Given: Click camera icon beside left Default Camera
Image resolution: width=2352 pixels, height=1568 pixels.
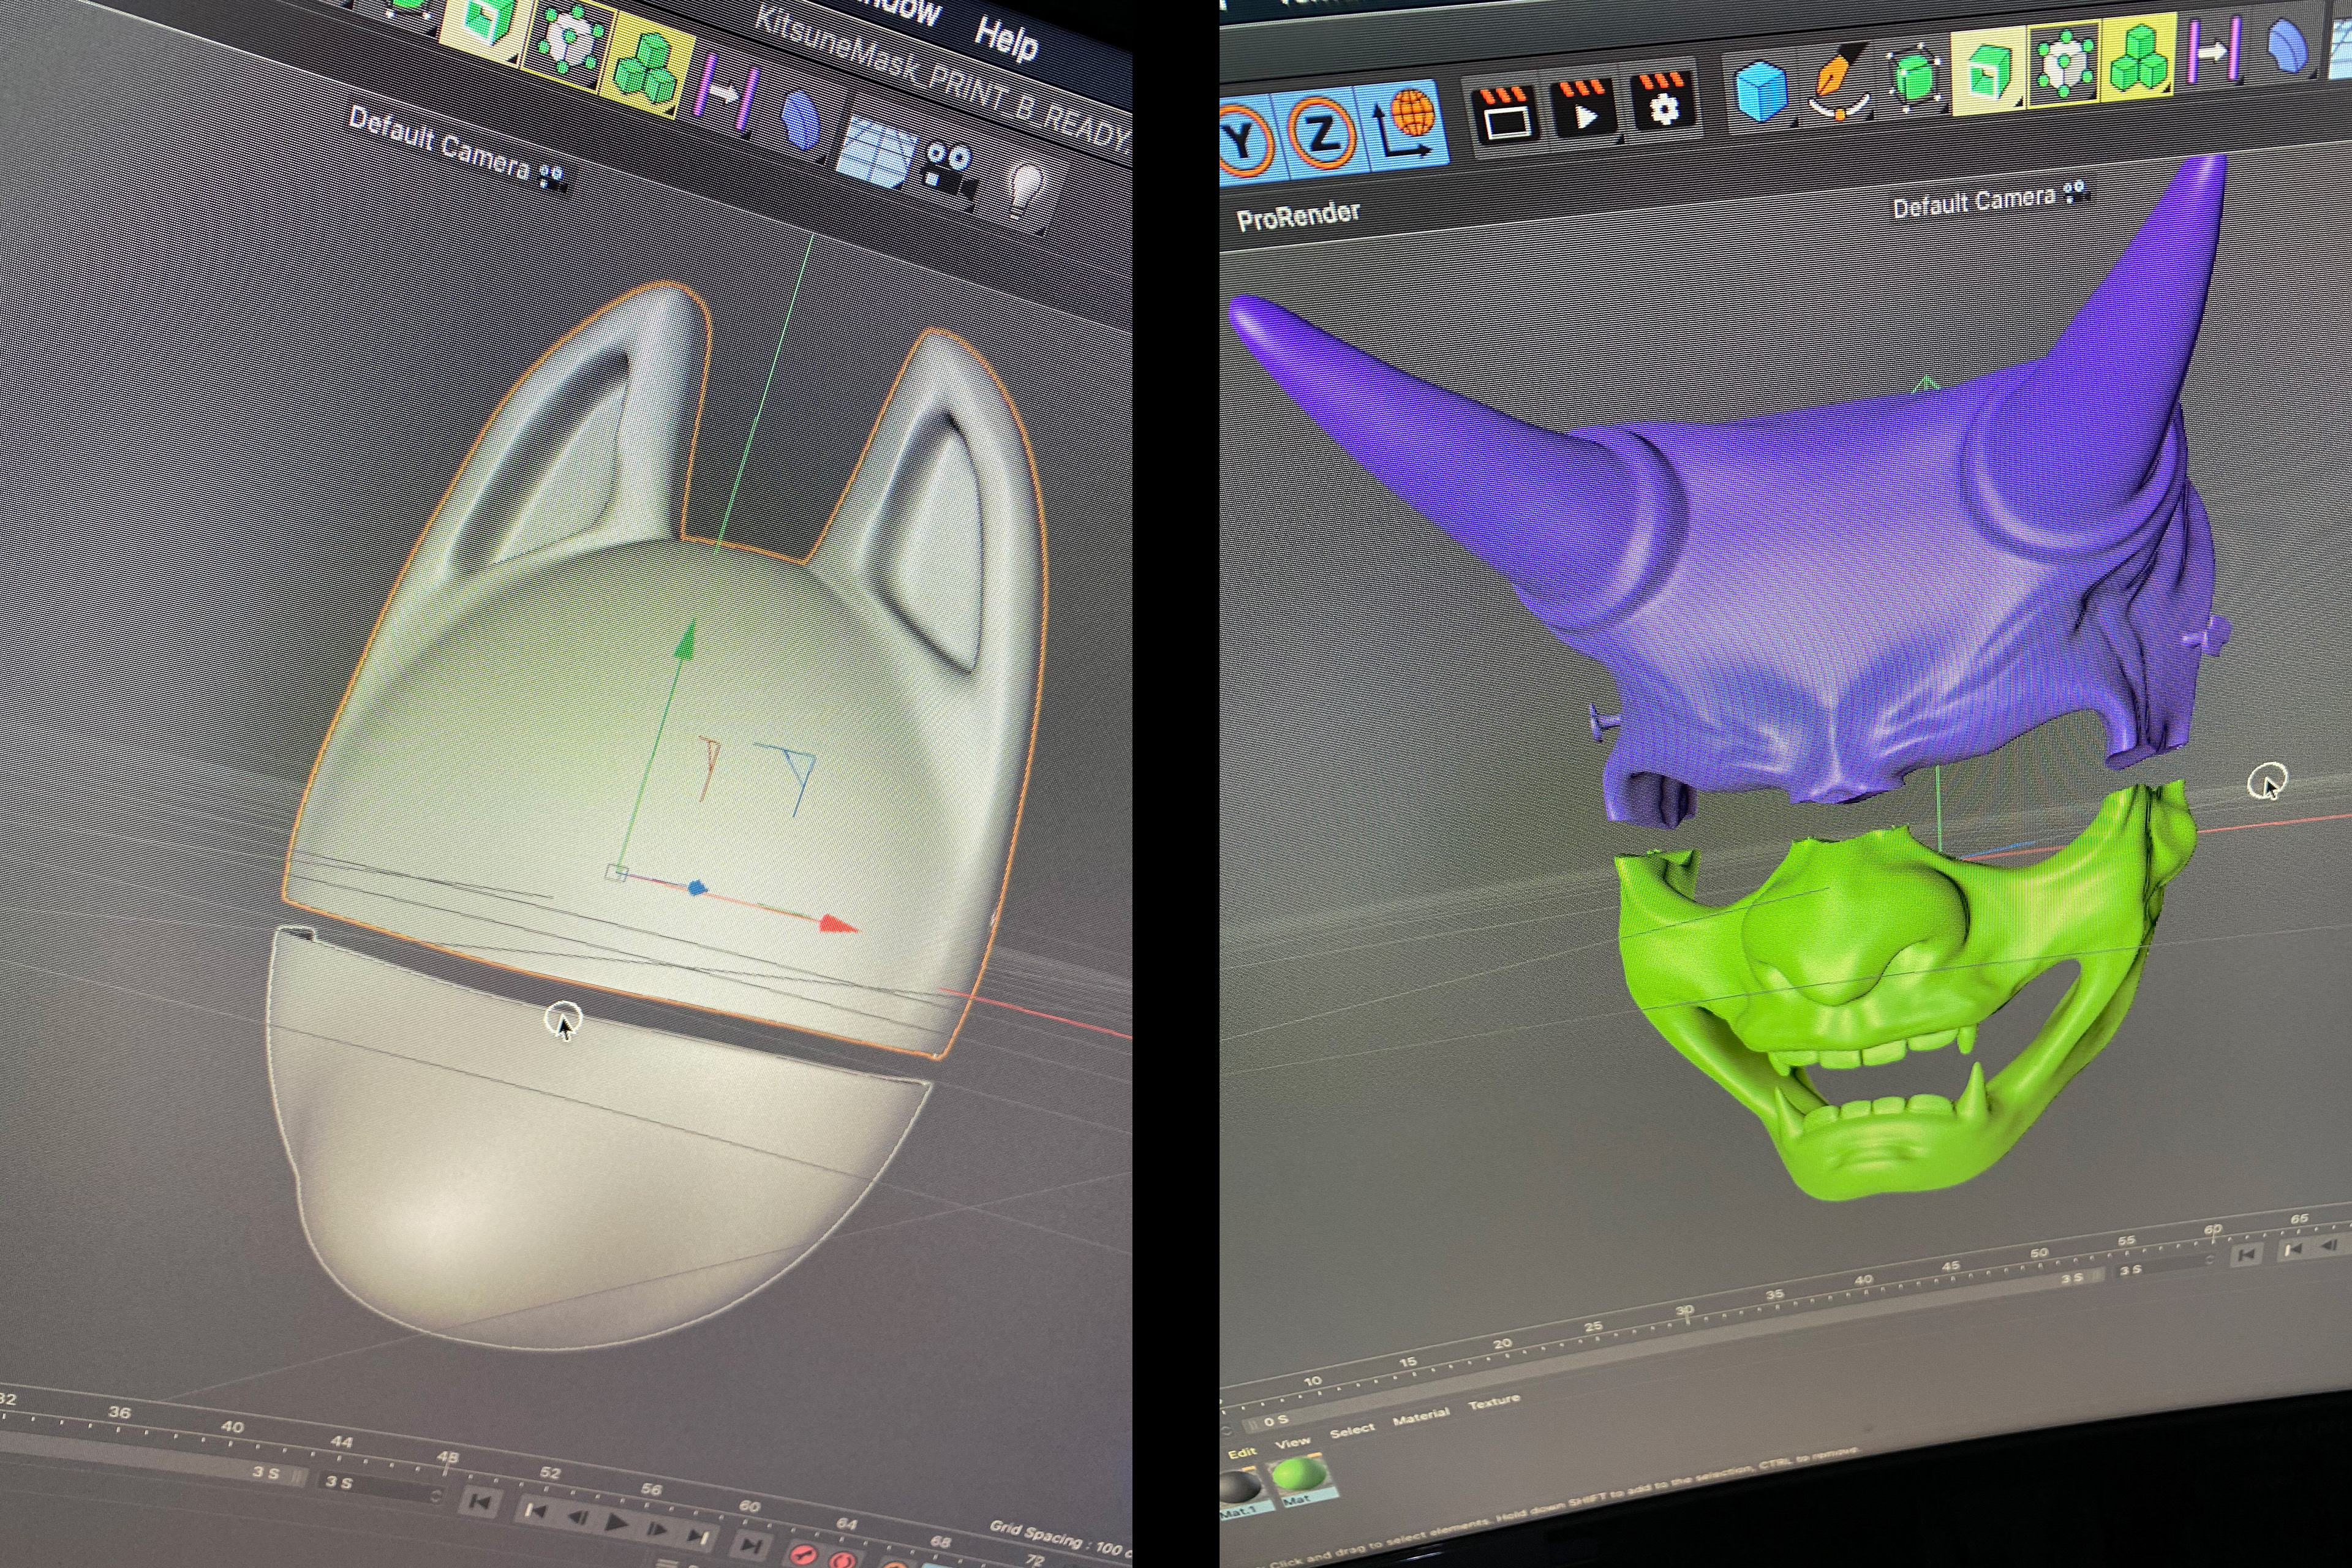Looking at the screenshot, I should 552,178.
